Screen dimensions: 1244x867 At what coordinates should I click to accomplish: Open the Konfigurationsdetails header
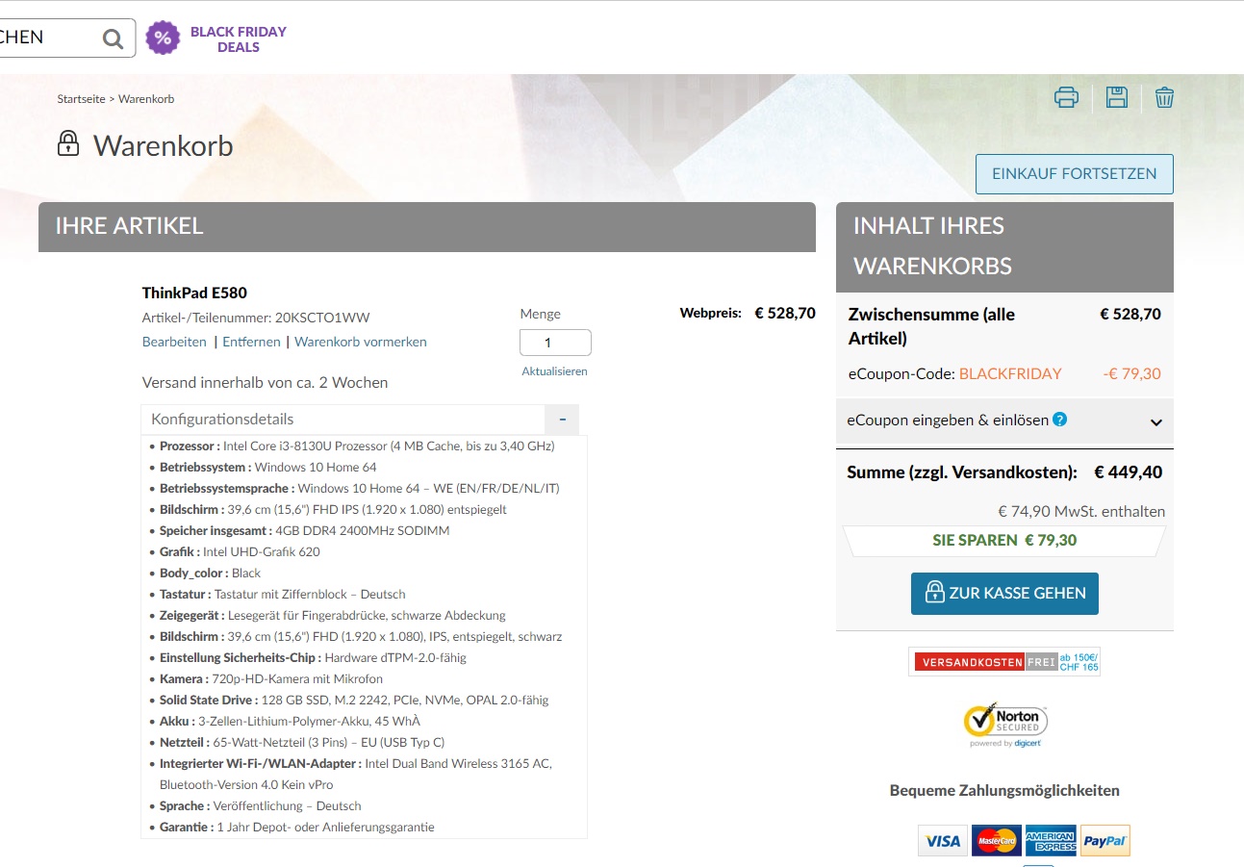[x=343, y=420]
